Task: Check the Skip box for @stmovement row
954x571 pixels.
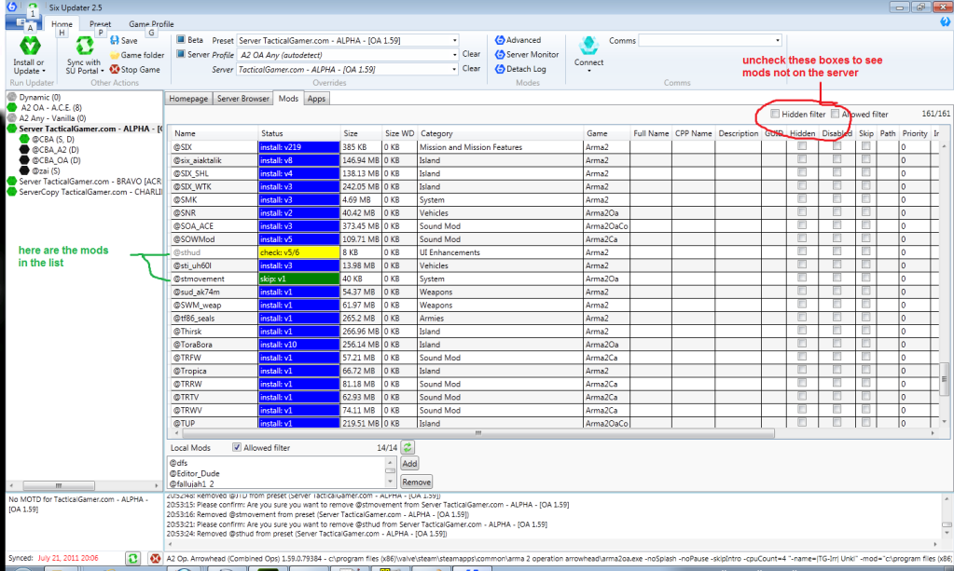Action: [x=865, y=278]
